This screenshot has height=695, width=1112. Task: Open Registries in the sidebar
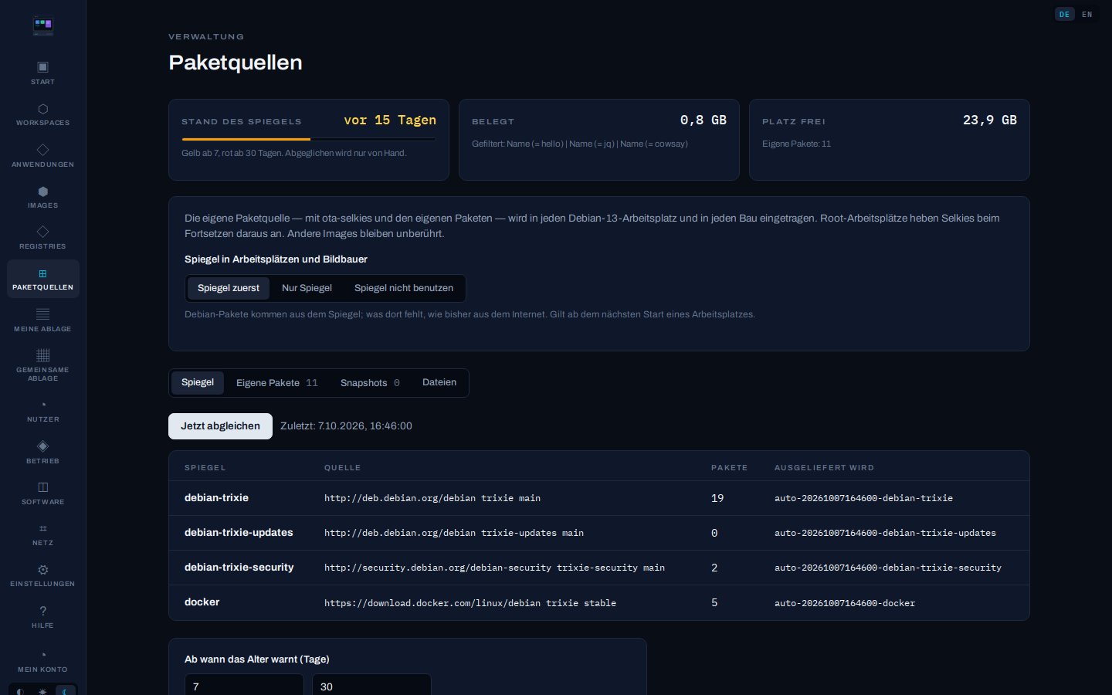tap(43, 238)
